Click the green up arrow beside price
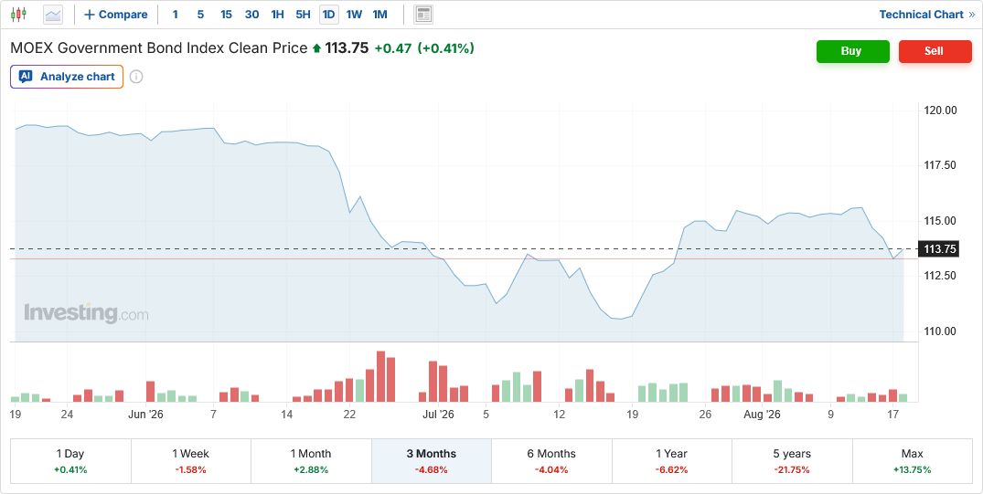The height and width of the screenshot is (494, 983). pos(316,48)
